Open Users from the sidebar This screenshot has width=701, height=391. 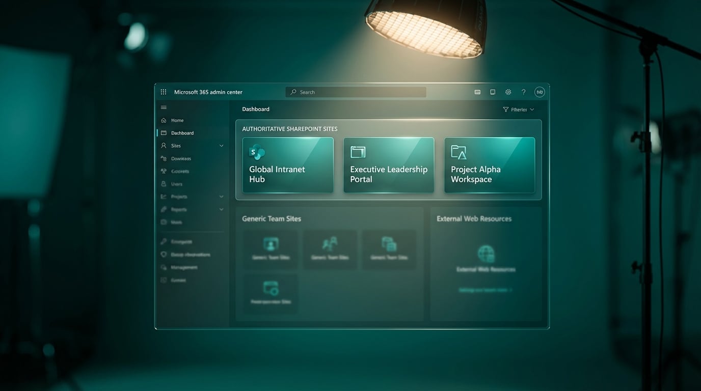pos(177,184)
